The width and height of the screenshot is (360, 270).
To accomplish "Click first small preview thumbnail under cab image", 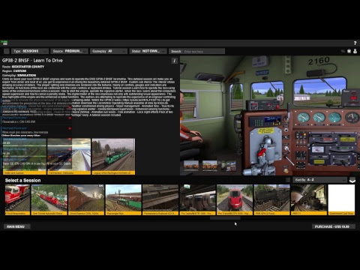I will pos(191,166).
